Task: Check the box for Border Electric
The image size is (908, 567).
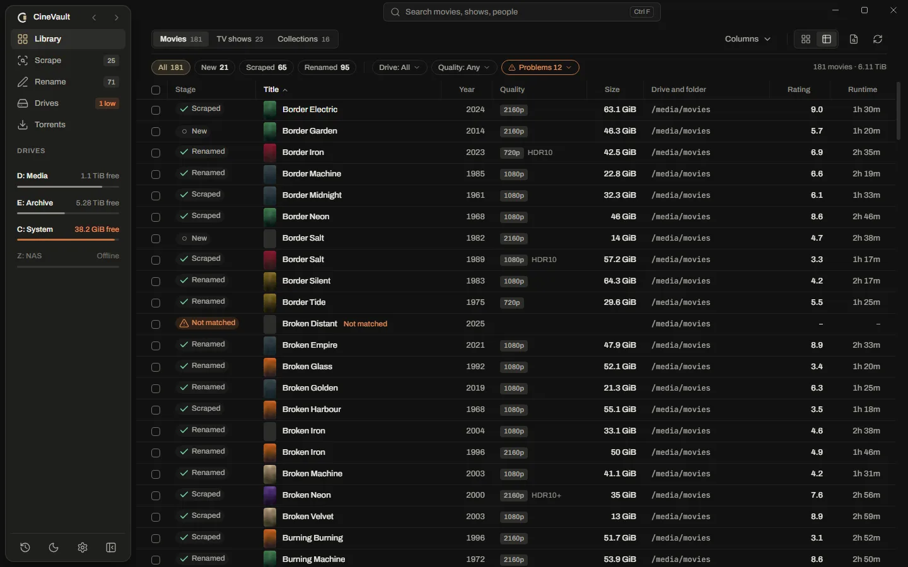Action: [156, 110]
